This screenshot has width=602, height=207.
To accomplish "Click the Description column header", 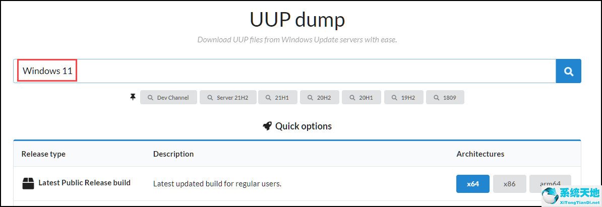I will [173, 154].
